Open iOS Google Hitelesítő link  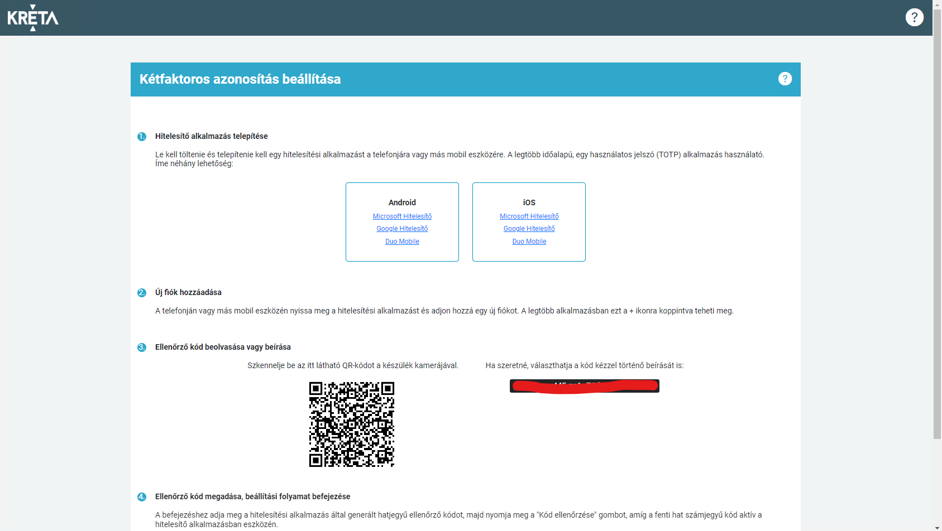pos(529,229)
